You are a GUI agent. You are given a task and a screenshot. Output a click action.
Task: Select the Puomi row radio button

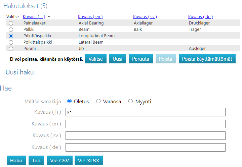(11, 49)
